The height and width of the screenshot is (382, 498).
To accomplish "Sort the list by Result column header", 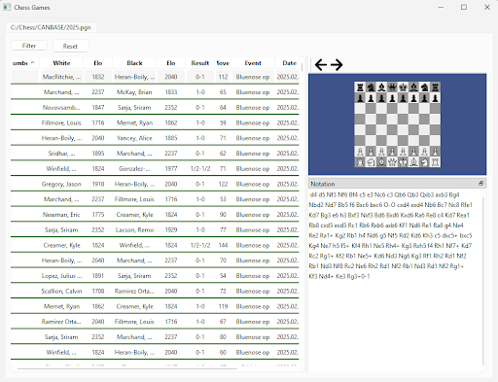I will 200,63.
